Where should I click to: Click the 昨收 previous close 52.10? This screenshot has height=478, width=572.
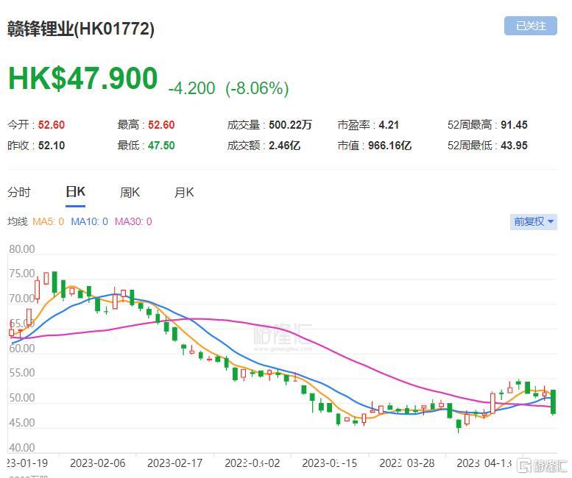[x=52, y=146]
